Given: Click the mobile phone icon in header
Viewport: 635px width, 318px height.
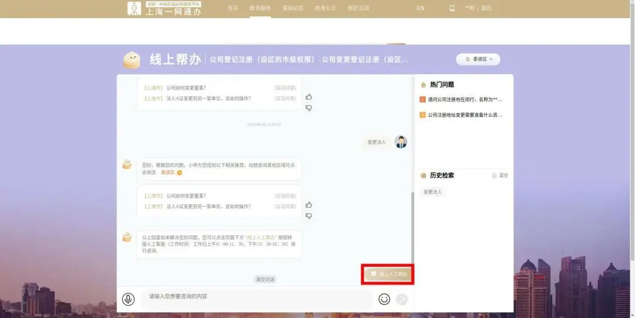Looking at the screenshot, I should click(452, 8).
